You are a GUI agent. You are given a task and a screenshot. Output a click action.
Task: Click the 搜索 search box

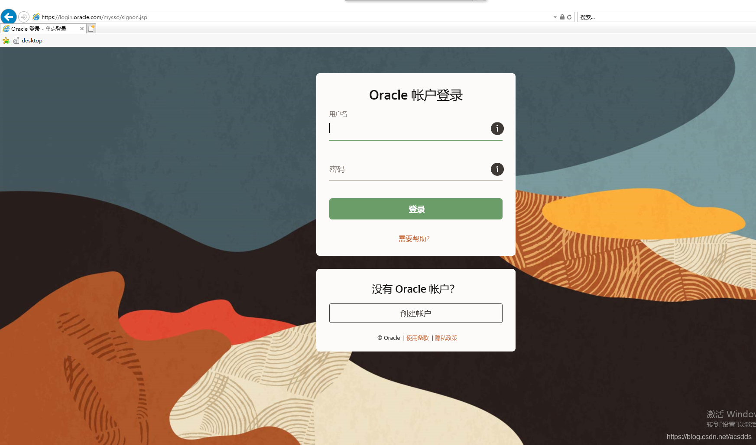(666, 17)
